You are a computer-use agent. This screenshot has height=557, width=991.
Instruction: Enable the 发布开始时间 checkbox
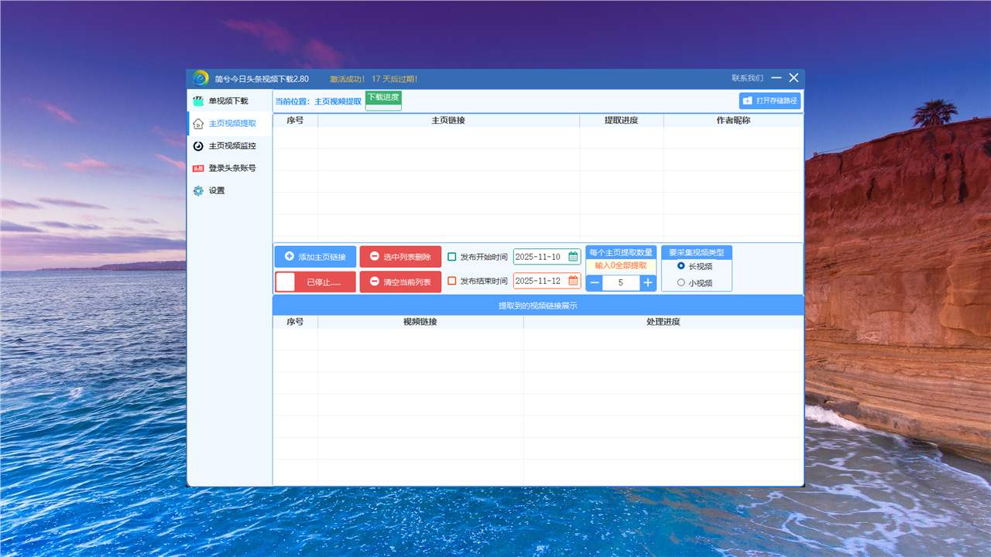[452, 257]
